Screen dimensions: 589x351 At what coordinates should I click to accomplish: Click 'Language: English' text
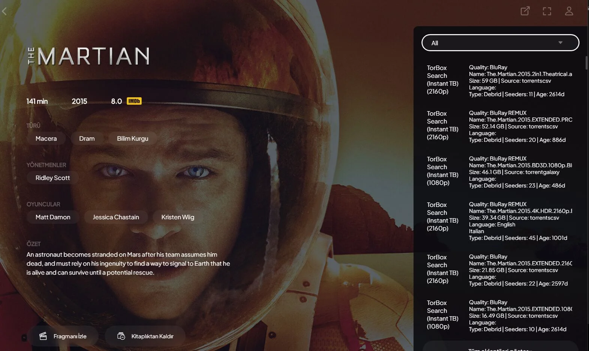[492, 225]
